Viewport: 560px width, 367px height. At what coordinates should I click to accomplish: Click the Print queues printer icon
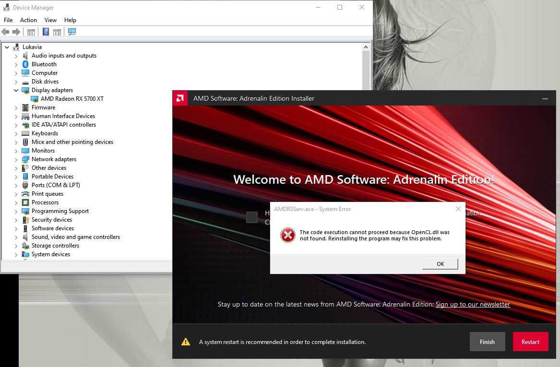pos(25,194)
